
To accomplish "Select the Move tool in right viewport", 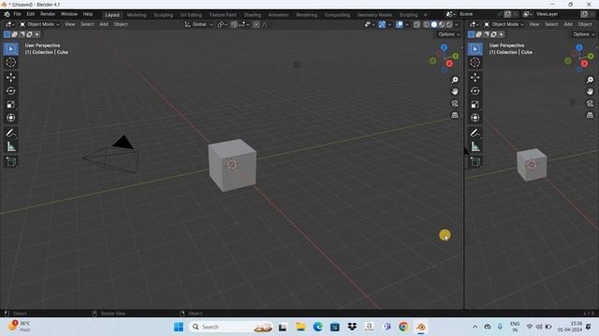I will click(475, 77).
